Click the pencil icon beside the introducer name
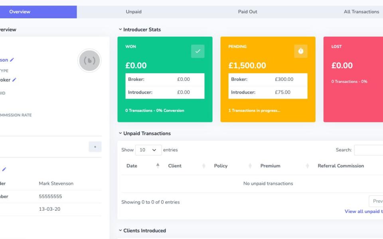 [x=12, y=60]
